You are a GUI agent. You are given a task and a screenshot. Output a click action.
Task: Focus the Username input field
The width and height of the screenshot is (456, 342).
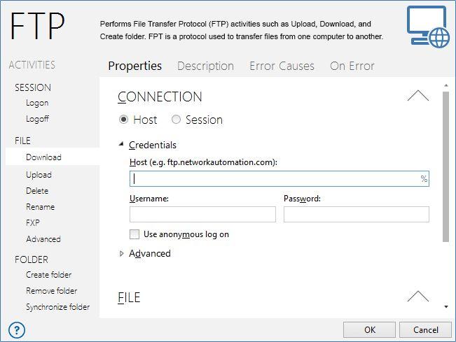[202, 214]
